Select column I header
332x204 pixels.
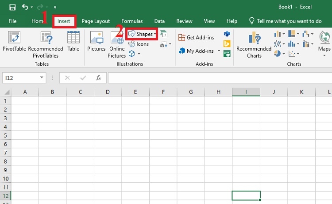tap(246, 92)
